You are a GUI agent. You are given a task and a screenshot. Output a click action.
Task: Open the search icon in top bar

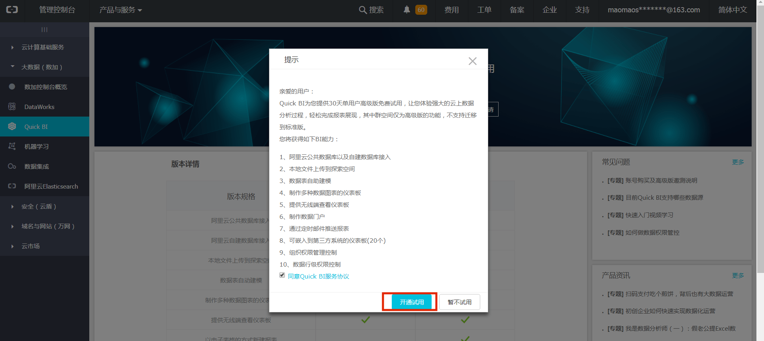pos(362,10)
